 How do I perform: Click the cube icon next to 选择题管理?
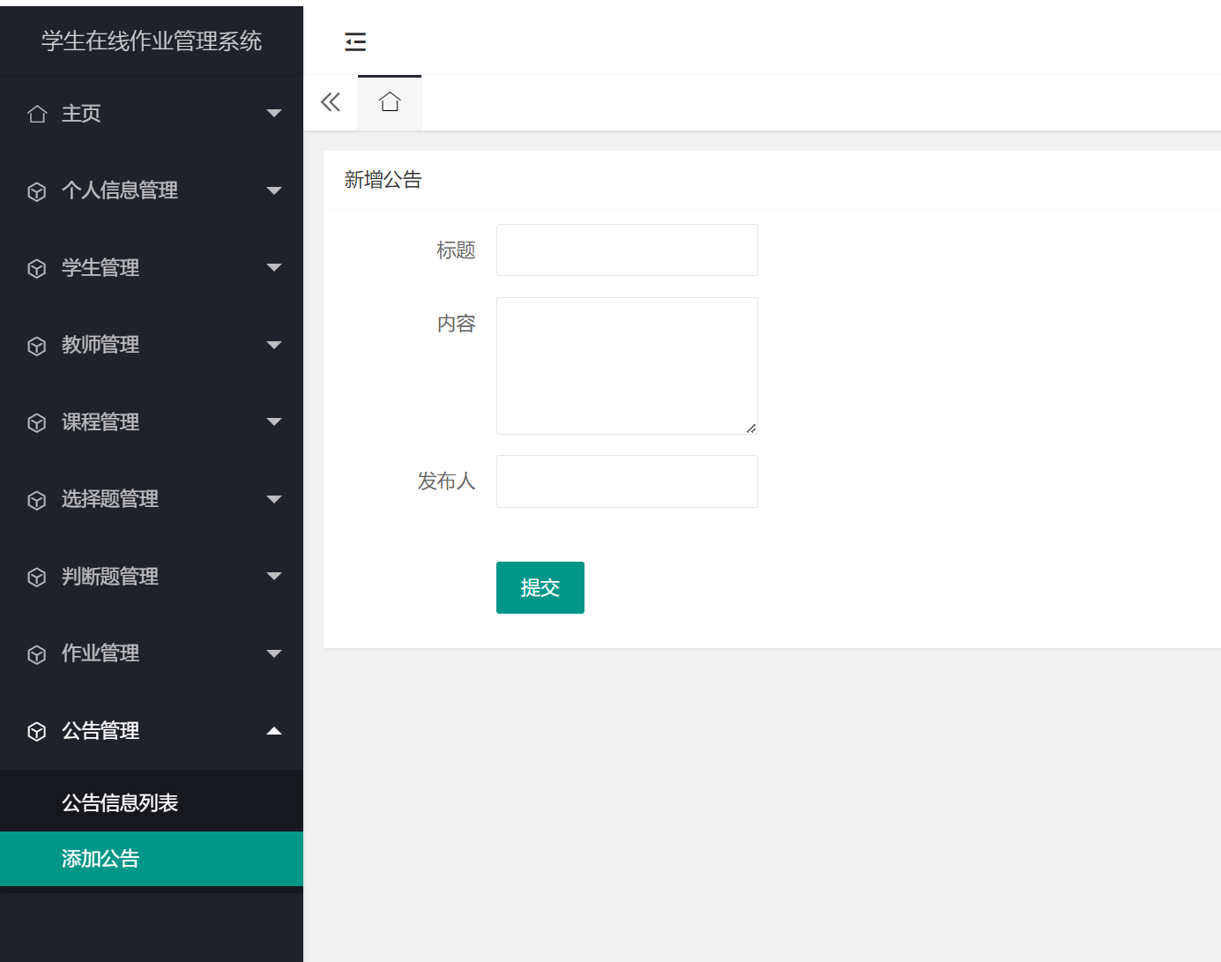(37, 500)
